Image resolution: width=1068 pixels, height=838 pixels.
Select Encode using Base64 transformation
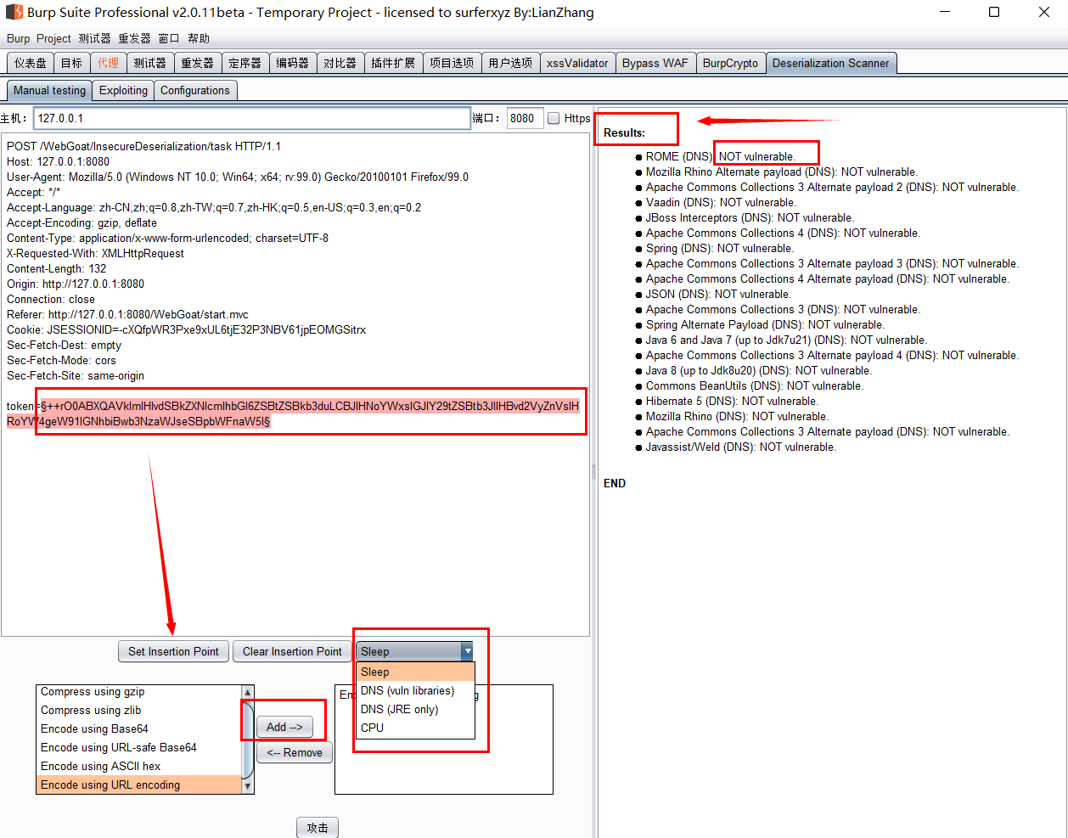tap(139, 728)
